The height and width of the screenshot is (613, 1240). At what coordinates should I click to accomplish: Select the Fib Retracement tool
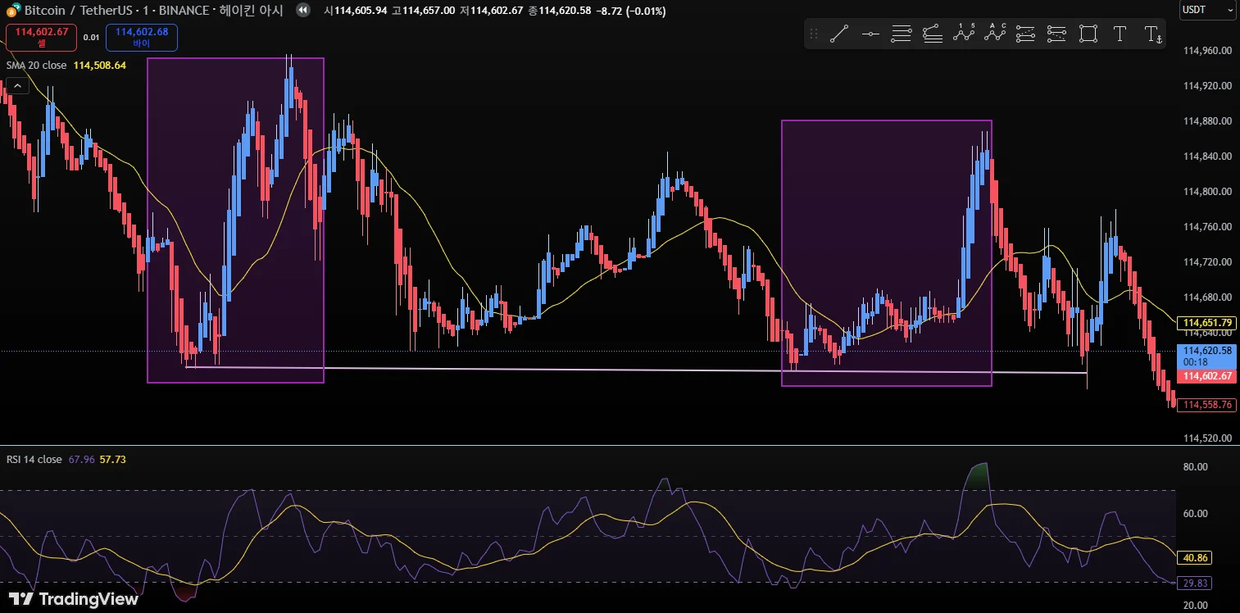point(902,34)
